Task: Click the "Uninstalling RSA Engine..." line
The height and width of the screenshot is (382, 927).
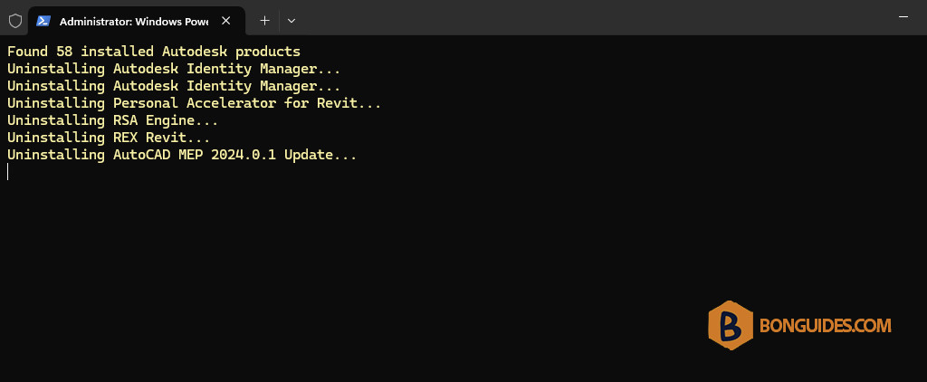Action: tap(113, 120)
